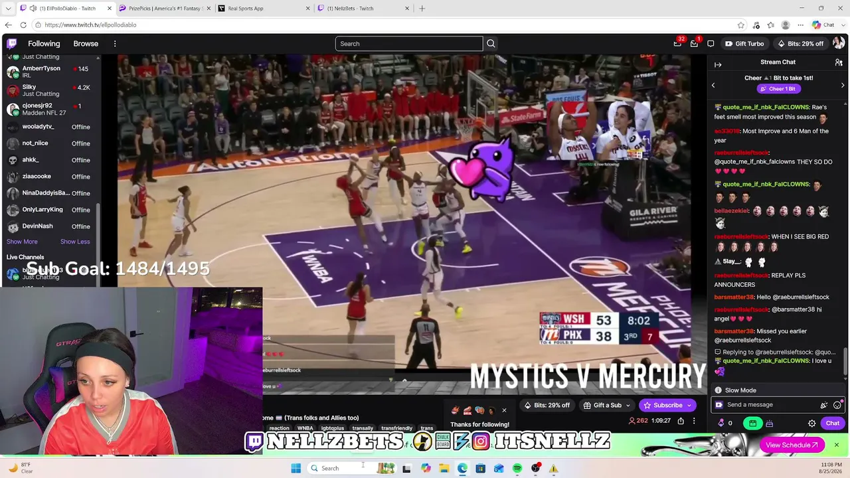Click Show More in followed channels
Image resolution: width=850 pixels, height=478 pixels.
point(22,242)
